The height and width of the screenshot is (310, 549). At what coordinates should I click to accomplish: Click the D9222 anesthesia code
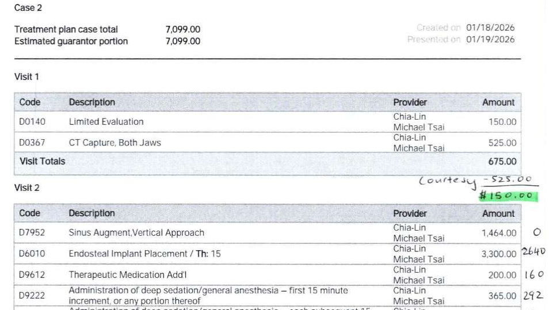tap(32, 296)
